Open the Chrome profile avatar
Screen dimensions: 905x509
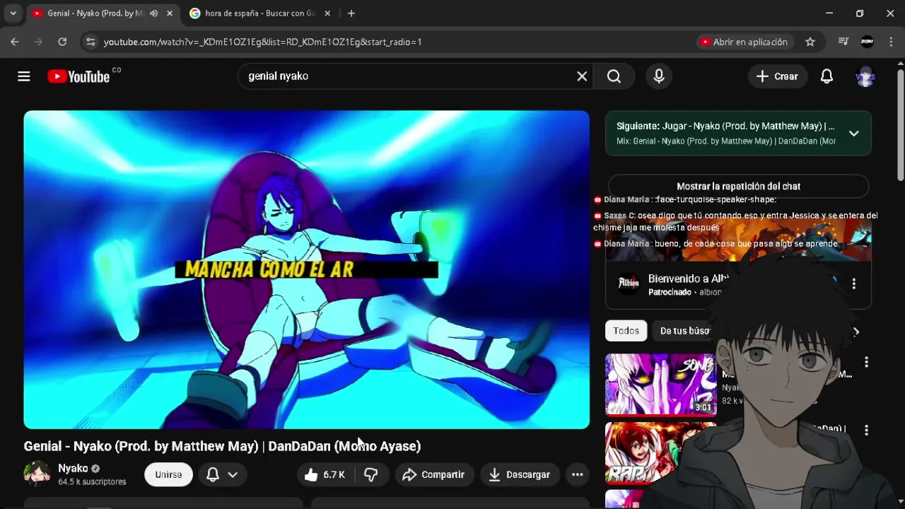click(x=868, y=42)
